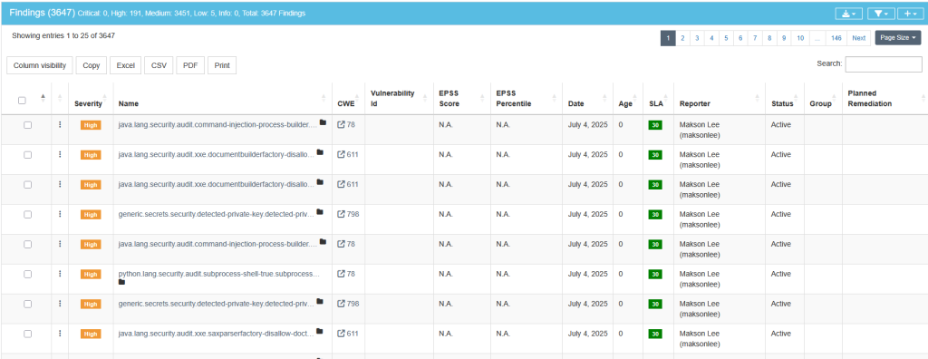Open three-dot menu for saxparserfactory finding row

click(60, 334)
